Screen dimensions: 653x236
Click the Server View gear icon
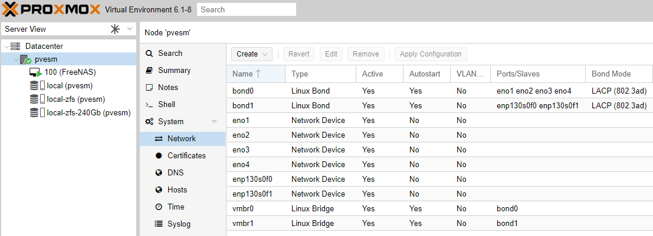pyautogui.click(x=115, y=29)
